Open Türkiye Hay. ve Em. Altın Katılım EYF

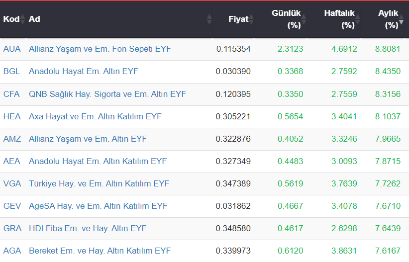[x=99, y=184]
